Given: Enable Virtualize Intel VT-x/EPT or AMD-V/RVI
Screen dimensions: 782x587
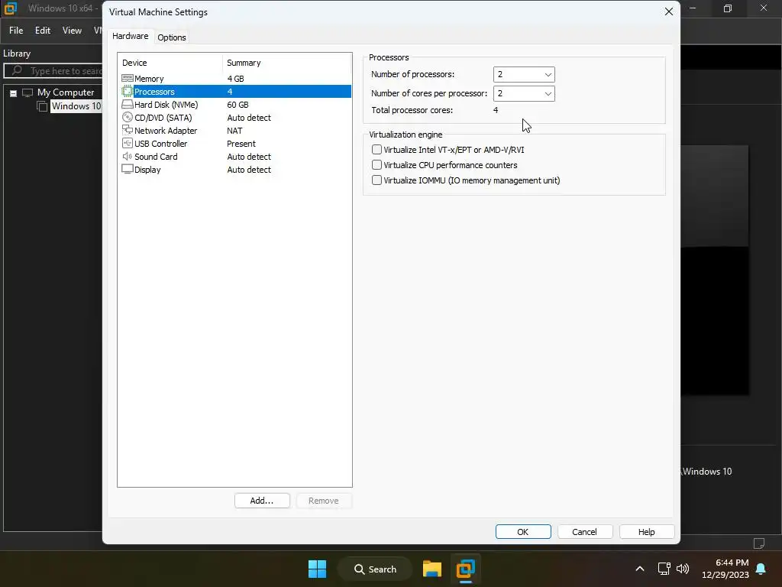Looking at the screenshot, I should tap(377, 150).
